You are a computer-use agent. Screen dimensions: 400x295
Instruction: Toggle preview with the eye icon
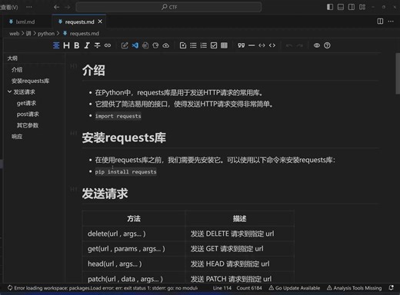[x=317, y=45]
